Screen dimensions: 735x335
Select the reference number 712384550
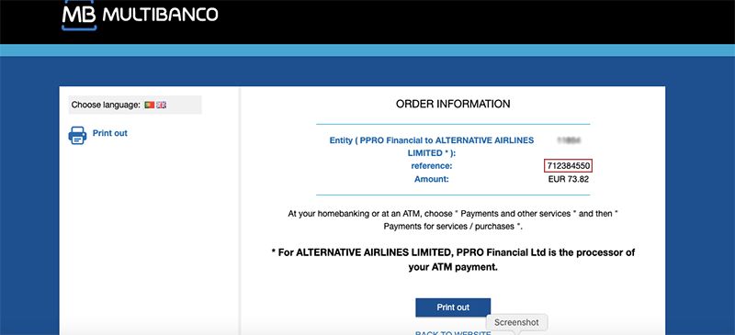568,166
